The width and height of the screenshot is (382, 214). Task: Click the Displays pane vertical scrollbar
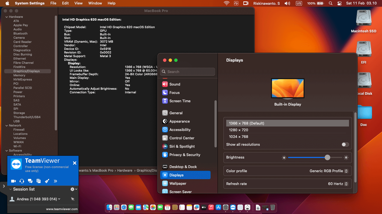[355, 147]
